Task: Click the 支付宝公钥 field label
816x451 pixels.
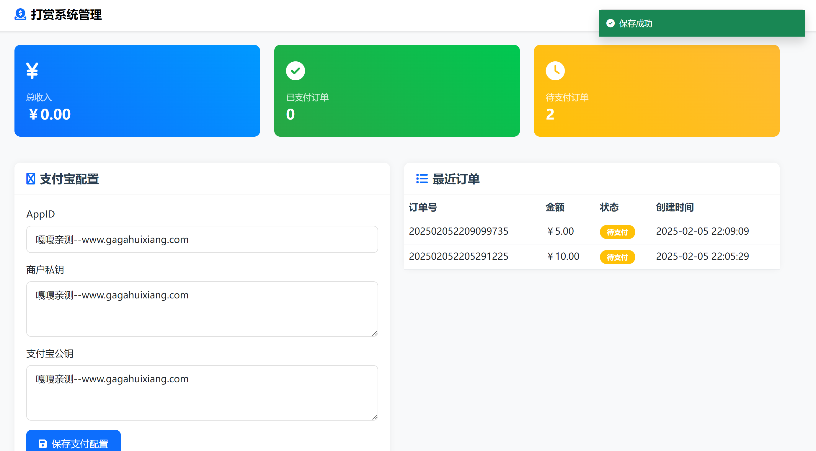Action: coord(50,354)
